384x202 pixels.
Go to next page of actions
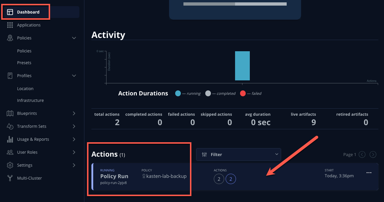coord(373,154)
